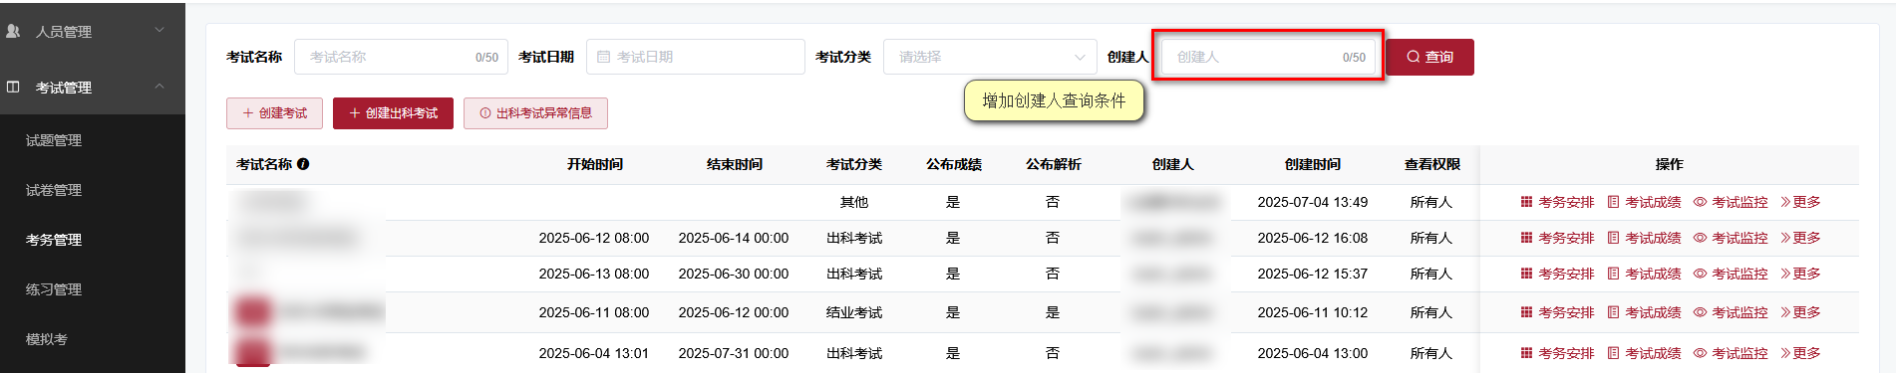
Task: Click the calendar icon in 考试日期
Action: (x=603, y=57)
